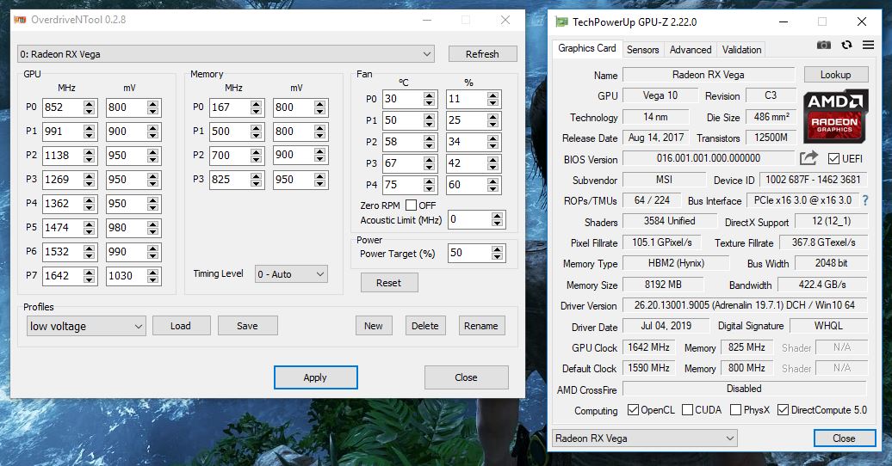Click Reset button
This screenshot has width=892, height=466.
(389, 283)
